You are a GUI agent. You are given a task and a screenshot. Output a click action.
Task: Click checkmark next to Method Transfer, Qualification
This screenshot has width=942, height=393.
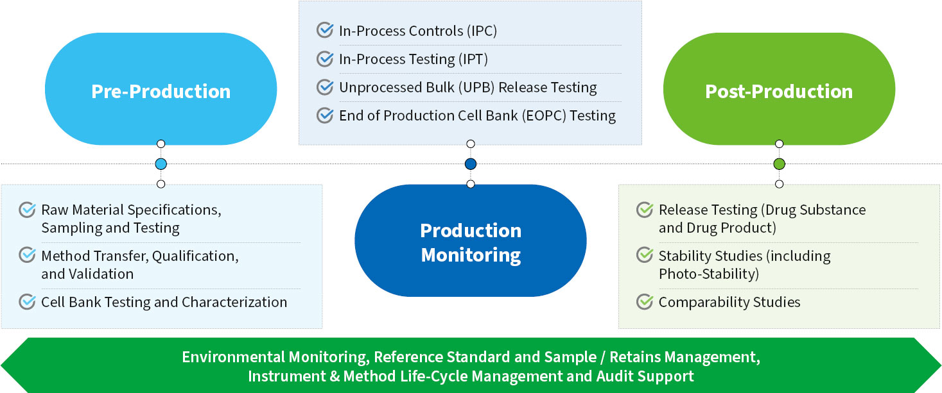point(27,256)
